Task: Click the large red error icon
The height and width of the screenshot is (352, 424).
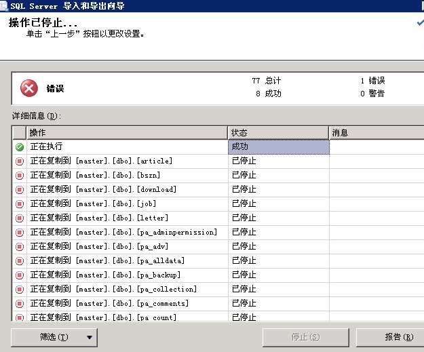Action: tap(29, 88)
